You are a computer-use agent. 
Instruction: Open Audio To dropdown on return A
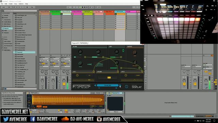click(x=186, y=67)
